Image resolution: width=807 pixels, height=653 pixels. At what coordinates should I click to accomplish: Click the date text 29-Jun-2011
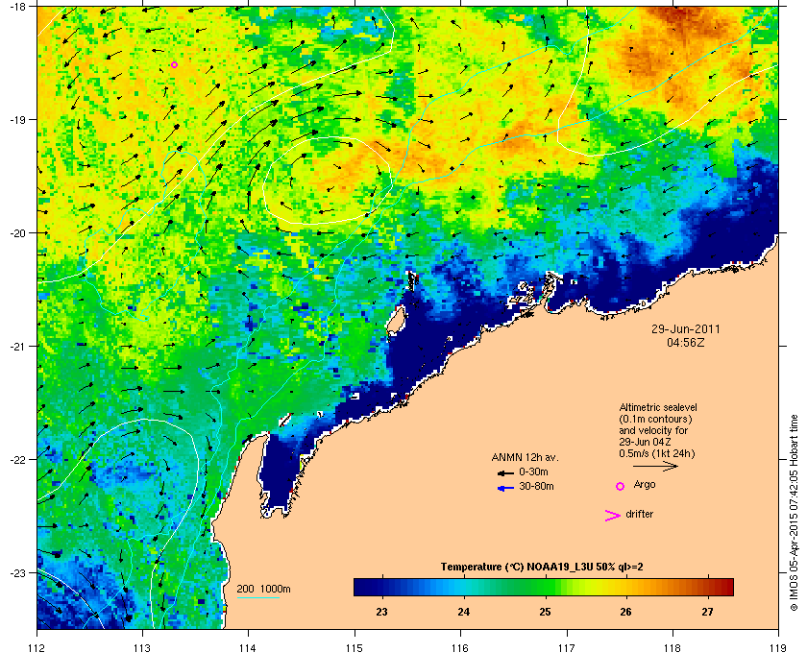click(x=686, y=328)
